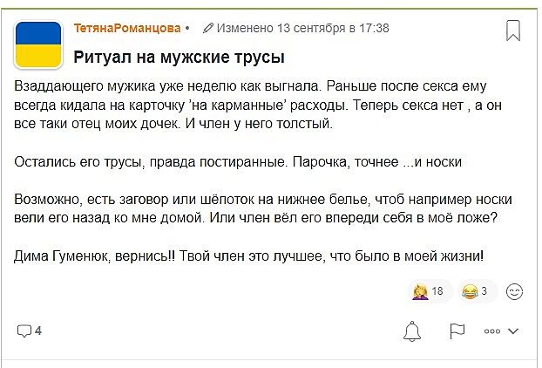React with the laughing-crying emoji
Viewport: 542px width, 368px height.
(471, 291)
